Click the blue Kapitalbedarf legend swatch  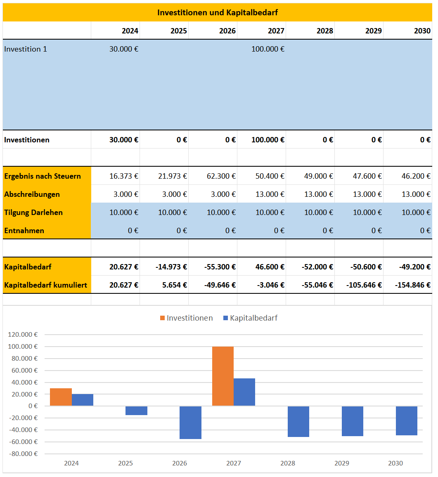point(225,318)
